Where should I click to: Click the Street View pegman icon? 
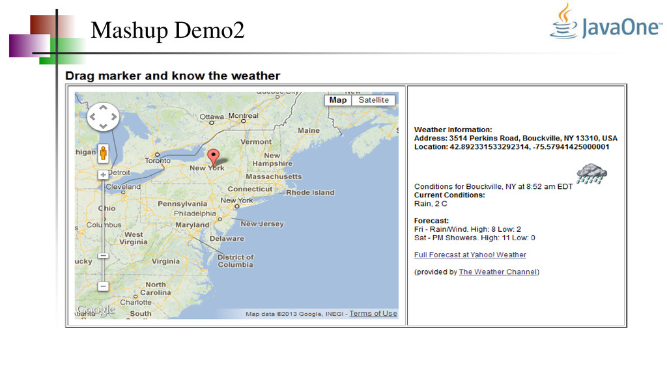pyautogui.click(x=103, y=154)
